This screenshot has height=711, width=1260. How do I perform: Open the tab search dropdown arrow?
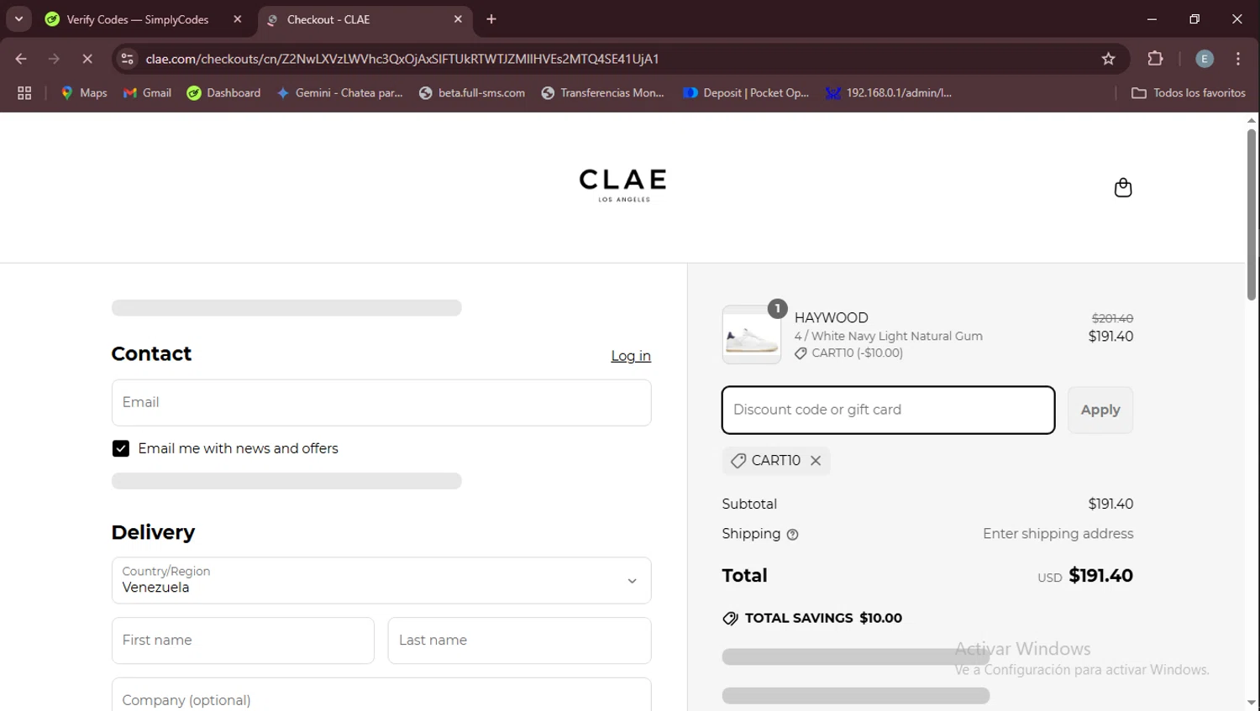(18, 19)
